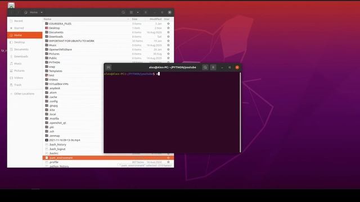Select the .mozilla folder
Screen dimensions: 360x202
pos(54,118)
